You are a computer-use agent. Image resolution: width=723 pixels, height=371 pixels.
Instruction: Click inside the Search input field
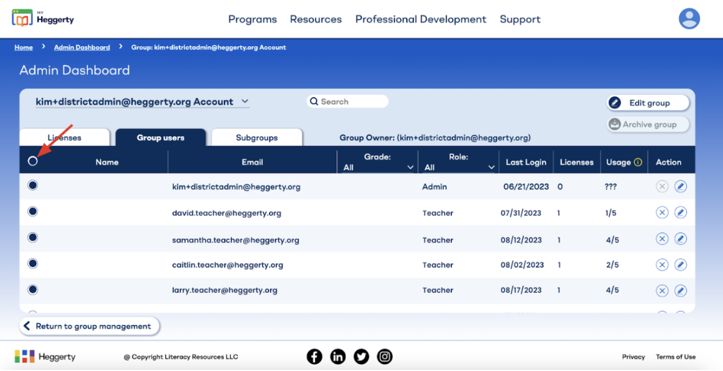(x=347, y=101)
